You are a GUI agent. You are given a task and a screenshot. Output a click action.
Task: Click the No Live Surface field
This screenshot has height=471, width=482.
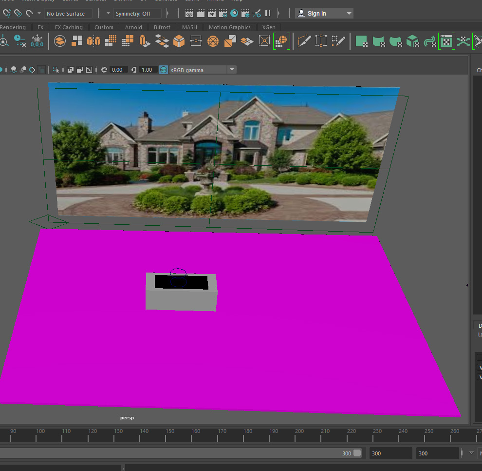click(68, 14)
